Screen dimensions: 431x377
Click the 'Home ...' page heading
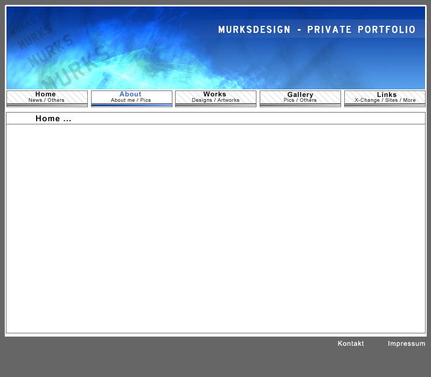click(x=53, y=118)
